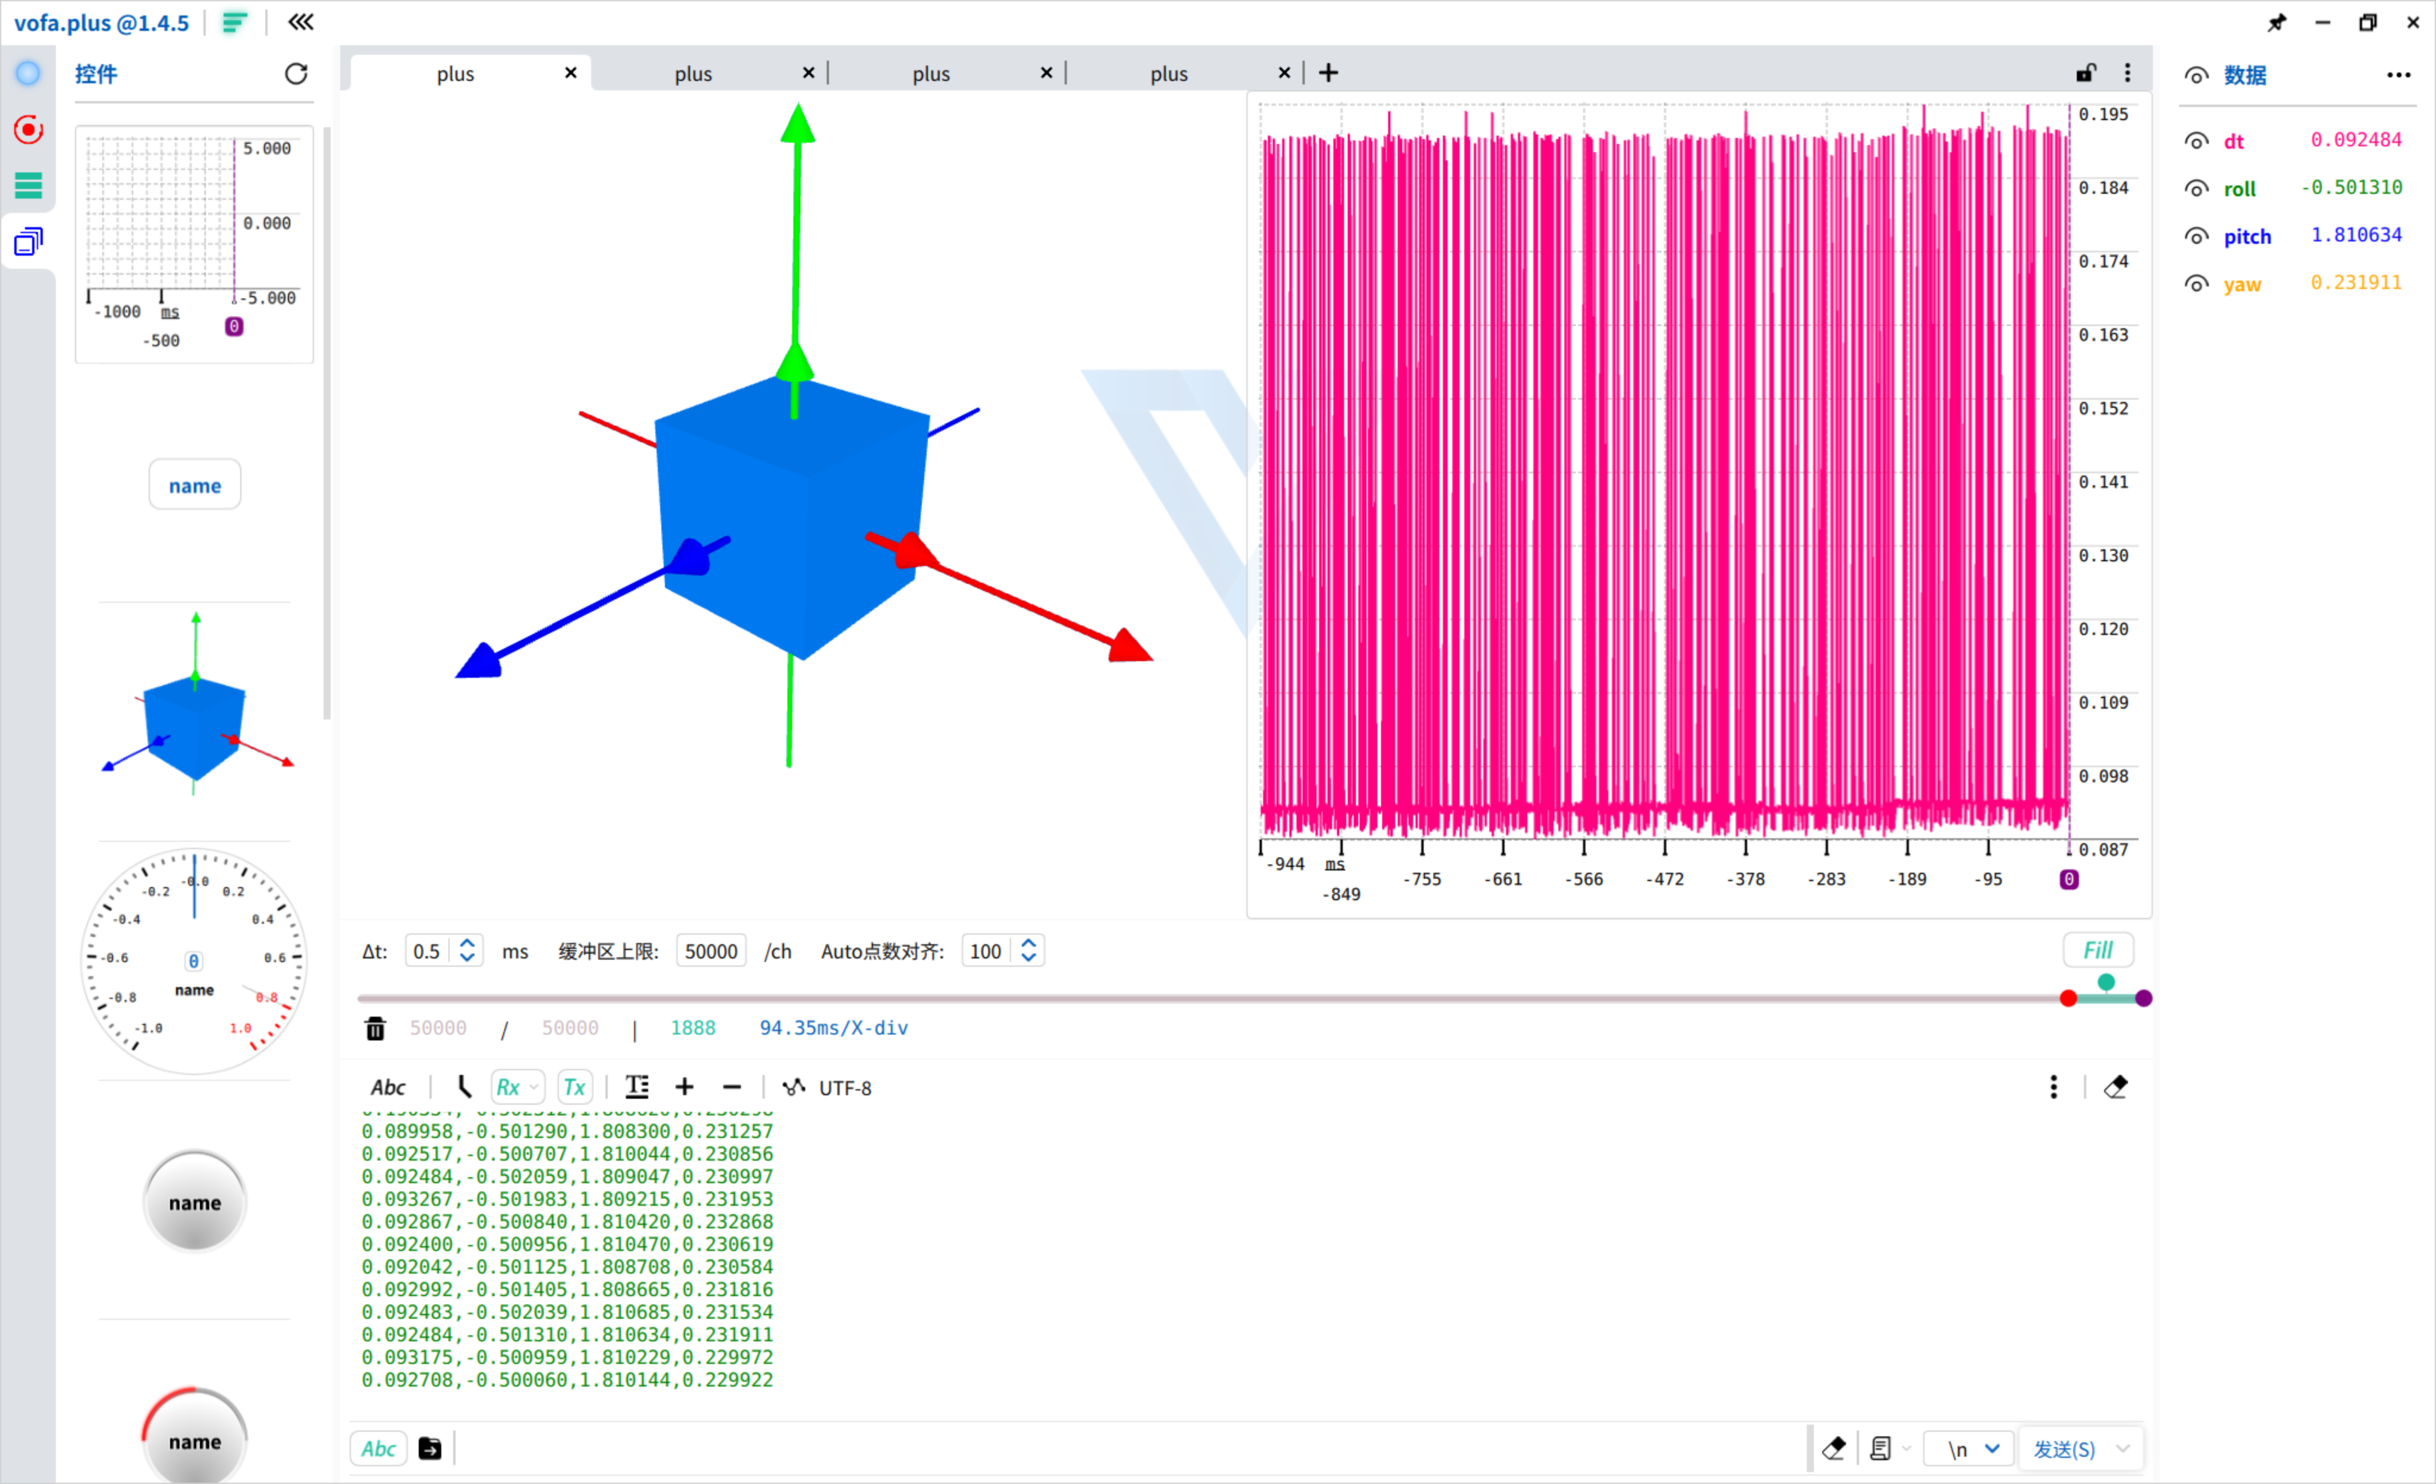Toggle visibility of all data channels
This screenshot has width=2436, height=1484.
click(x=2196, y=76)
